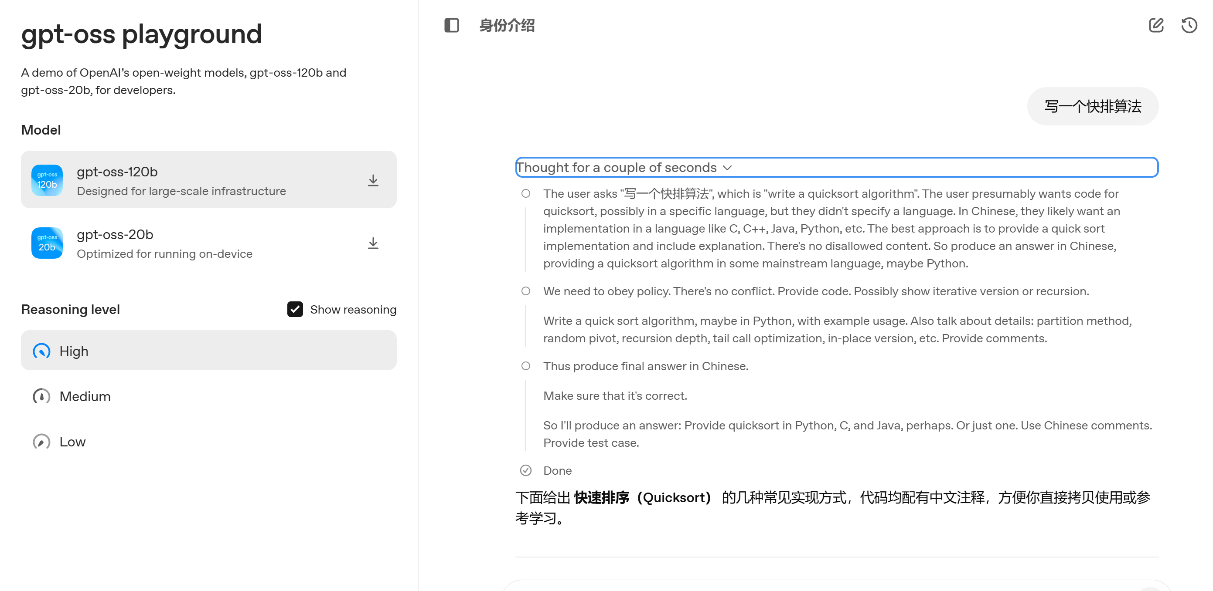Select the Low reasoning level
This screenshot has height=591, width=1213.
(x=208, y=442)
